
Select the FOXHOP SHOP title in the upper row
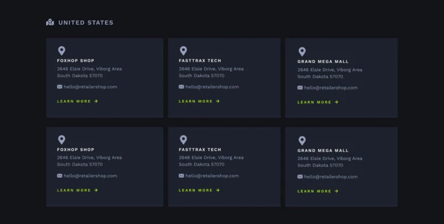[x=75, y=61]
